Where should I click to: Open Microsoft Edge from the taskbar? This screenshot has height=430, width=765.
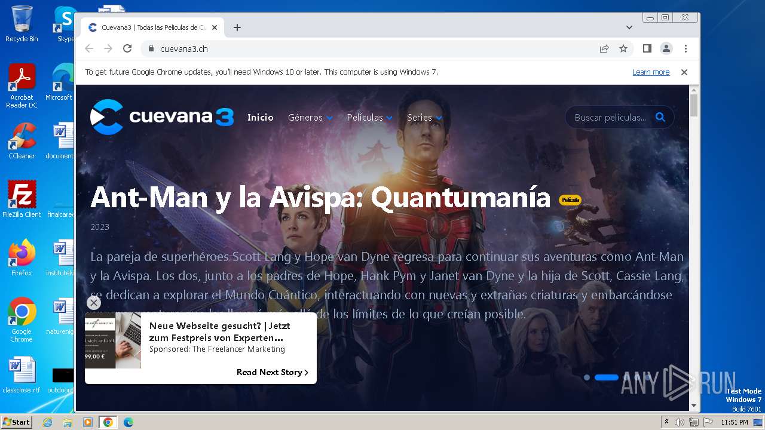[x=128, y=422]
